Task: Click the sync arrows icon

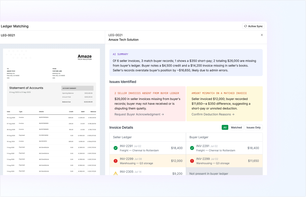Action: [246, 26]
